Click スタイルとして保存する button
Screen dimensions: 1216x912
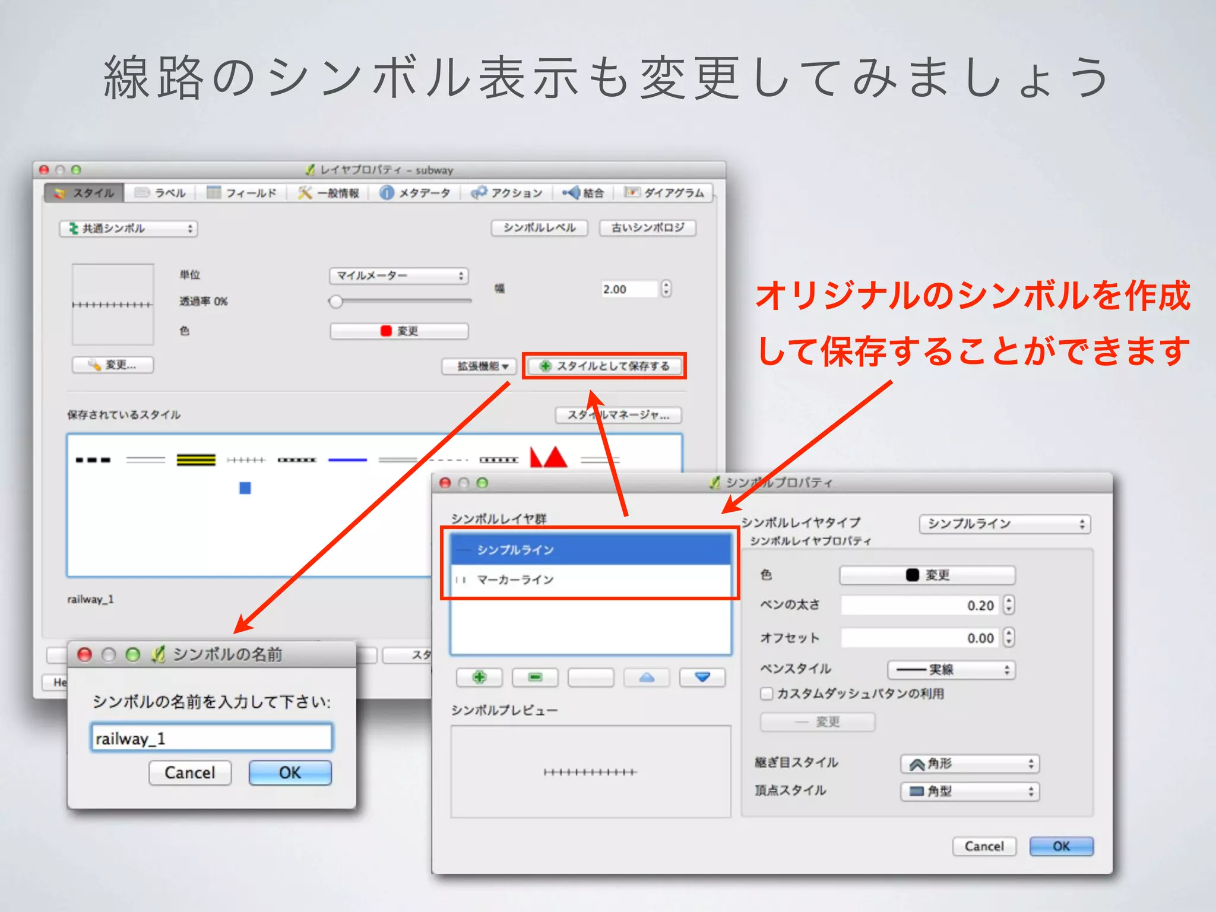point(604,366)
